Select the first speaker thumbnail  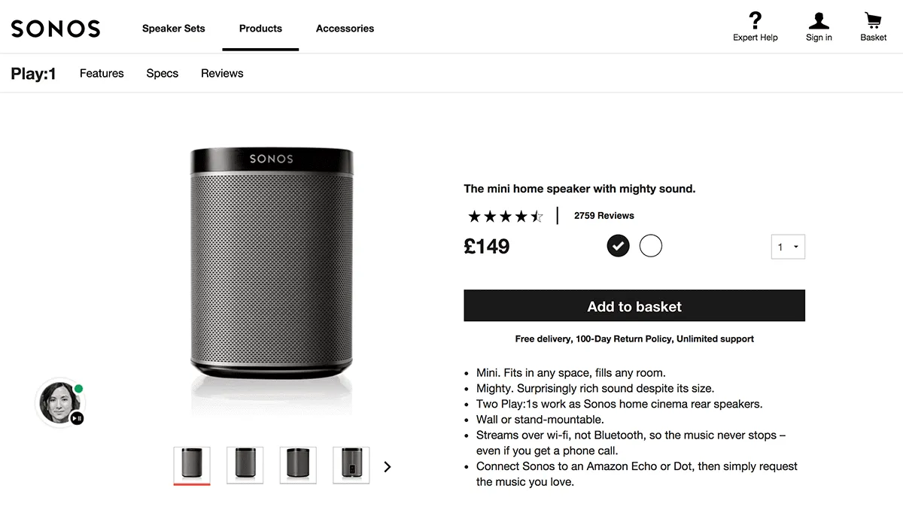[x=192, y=463]
